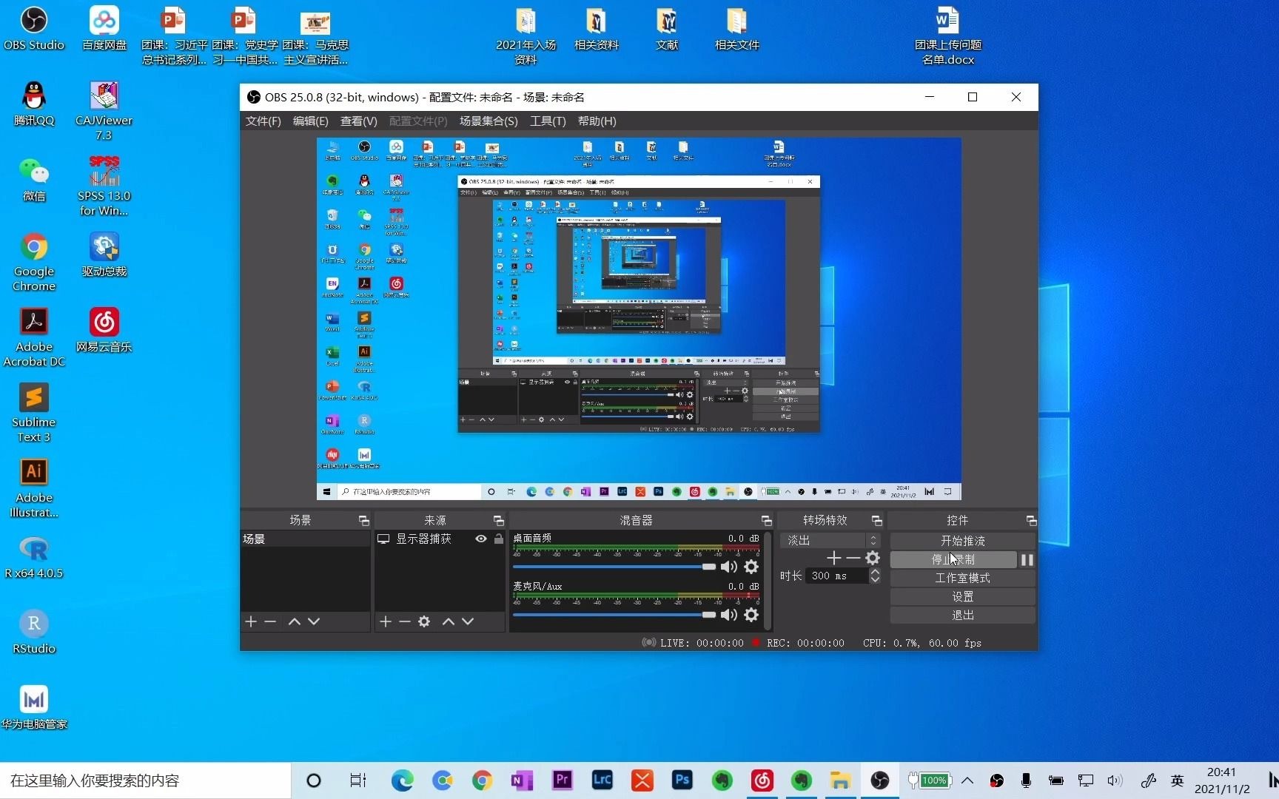Open 帮助(H) menu
The image size is (1279, 799).
pyautogui.click(x=597, y=121)
